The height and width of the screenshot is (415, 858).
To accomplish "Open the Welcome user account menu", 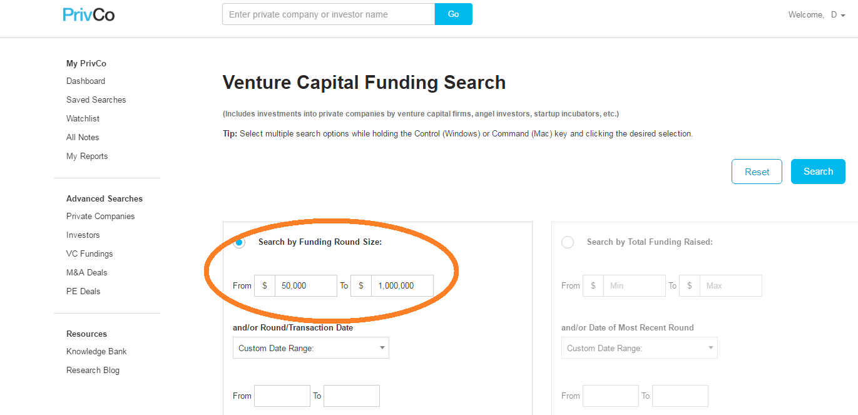I will (817, 14).
